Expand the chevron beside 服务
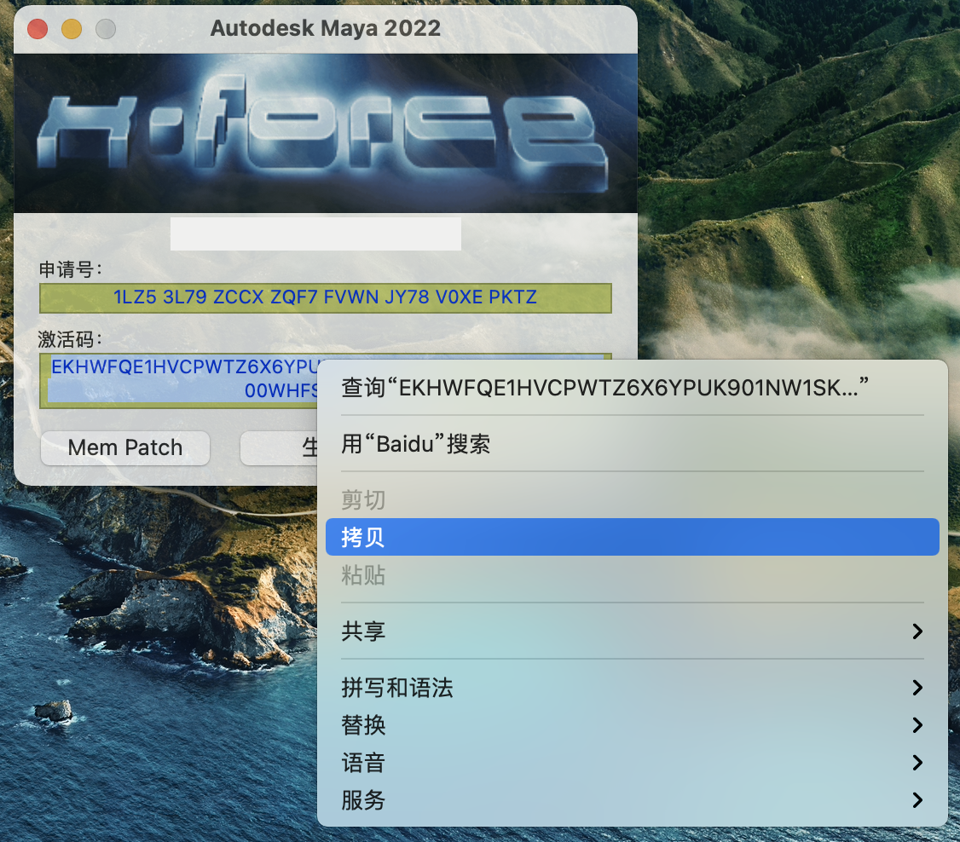 [917, 799]
